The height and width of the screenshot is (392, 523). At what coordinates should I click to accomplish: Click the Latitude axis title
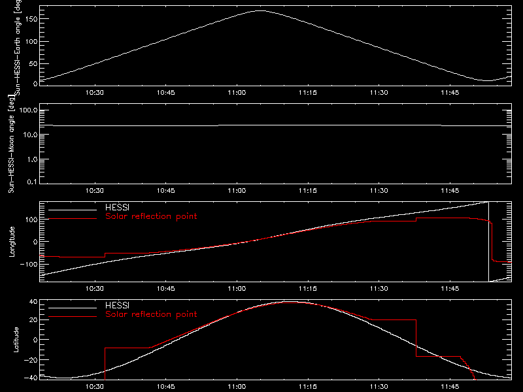(16, 340)
